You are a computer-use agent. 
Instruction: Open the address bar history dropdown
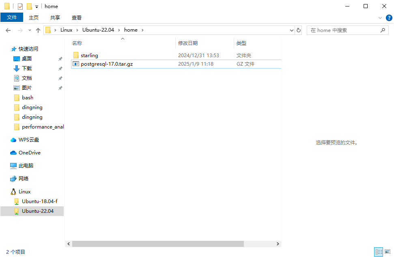point(291,30)
